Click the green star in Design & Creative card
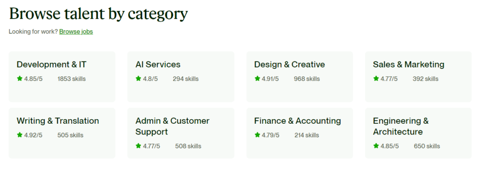This screenshot has width=477, height=174. pos(257,79)
